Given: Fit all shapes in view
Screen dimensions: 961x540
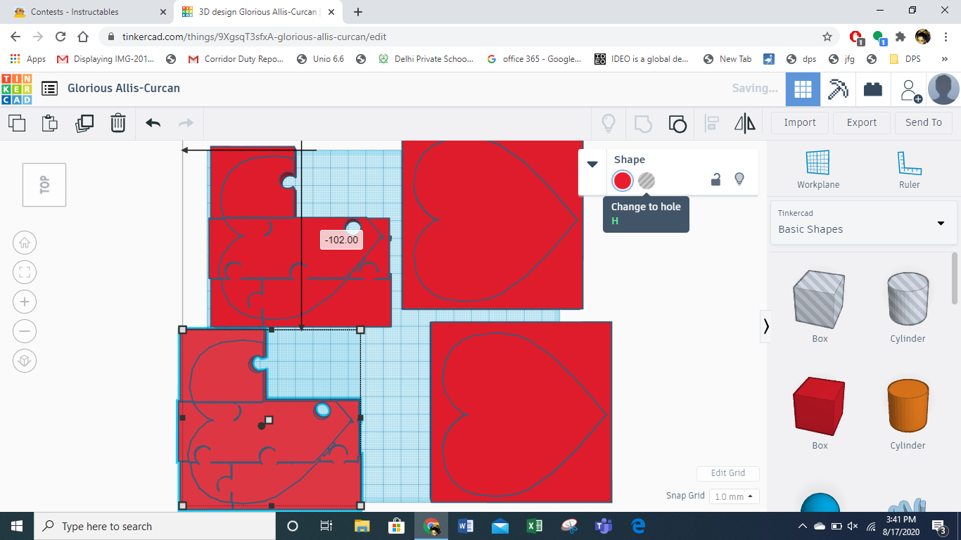Looking at the screenshot, I should pos(25,272).
